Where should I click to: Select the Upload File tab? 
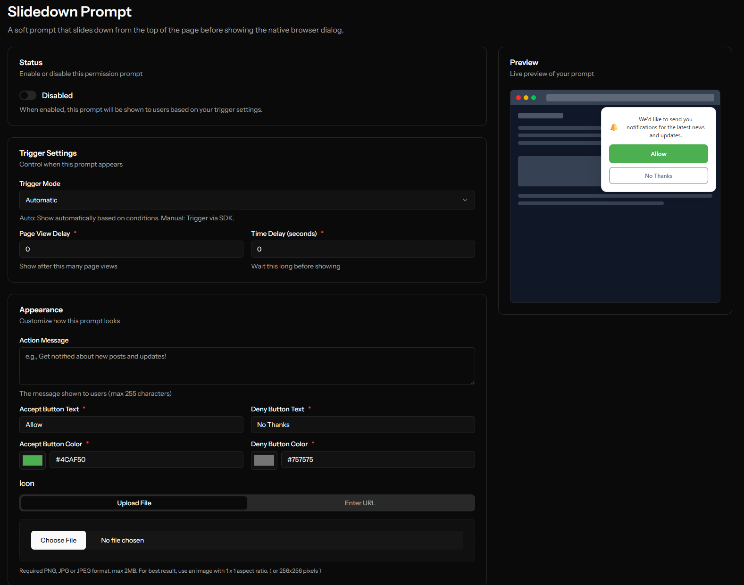tap(134, 503)
